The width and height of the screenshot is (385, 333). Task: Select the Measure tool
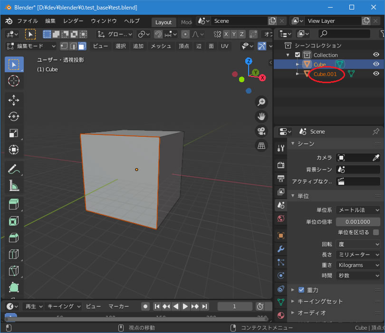(14, 186)
